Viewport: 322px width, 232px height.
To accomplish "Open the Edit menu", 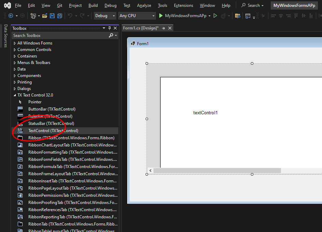I will [31, 5].
